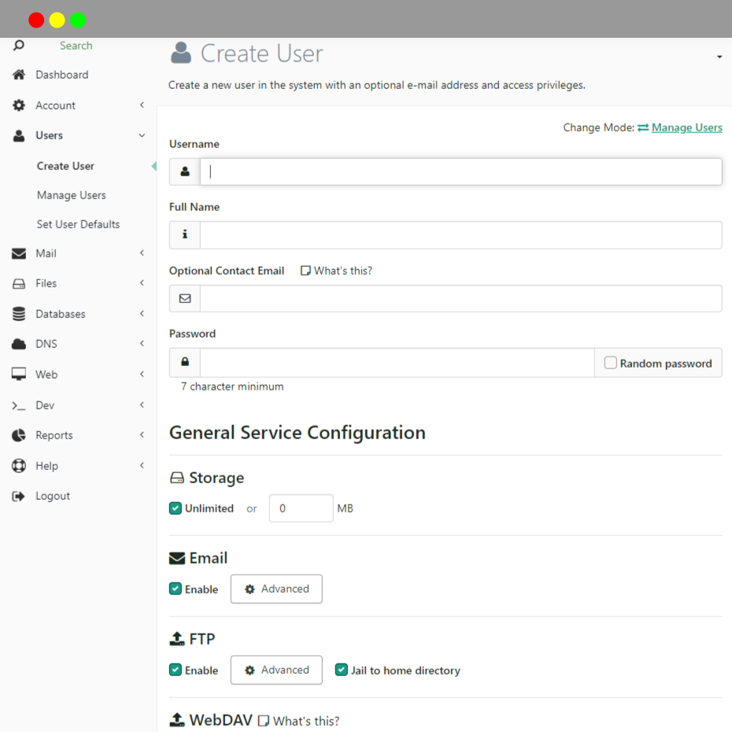
Task: Expand the Web menu chevron
Action: tap(142, 374)
